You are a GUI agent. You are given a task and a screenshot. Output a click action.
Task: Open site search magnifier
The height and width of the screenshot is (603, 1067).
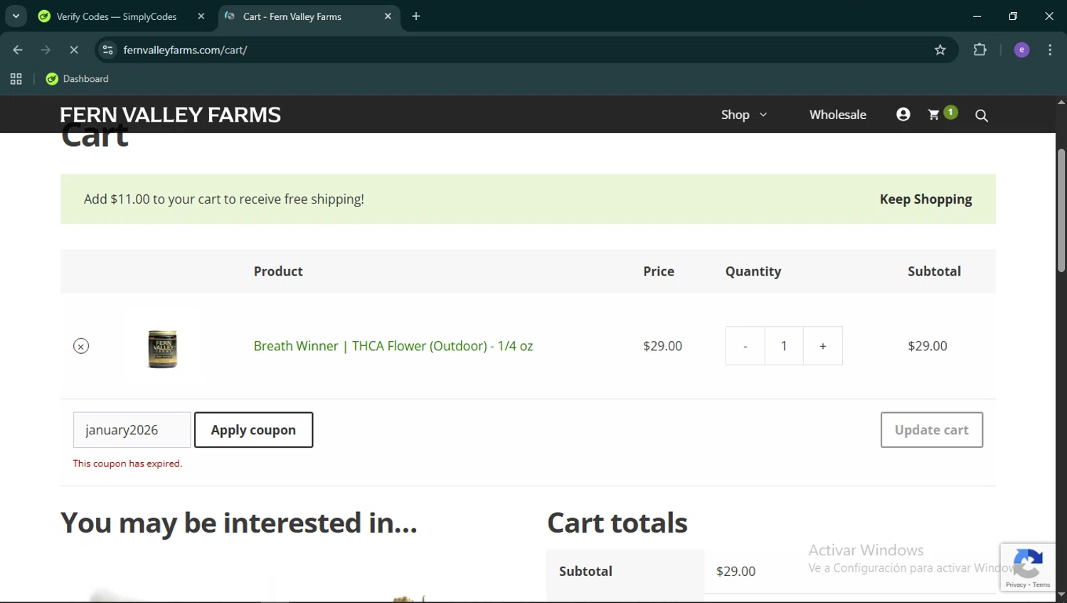coord(982,115)
